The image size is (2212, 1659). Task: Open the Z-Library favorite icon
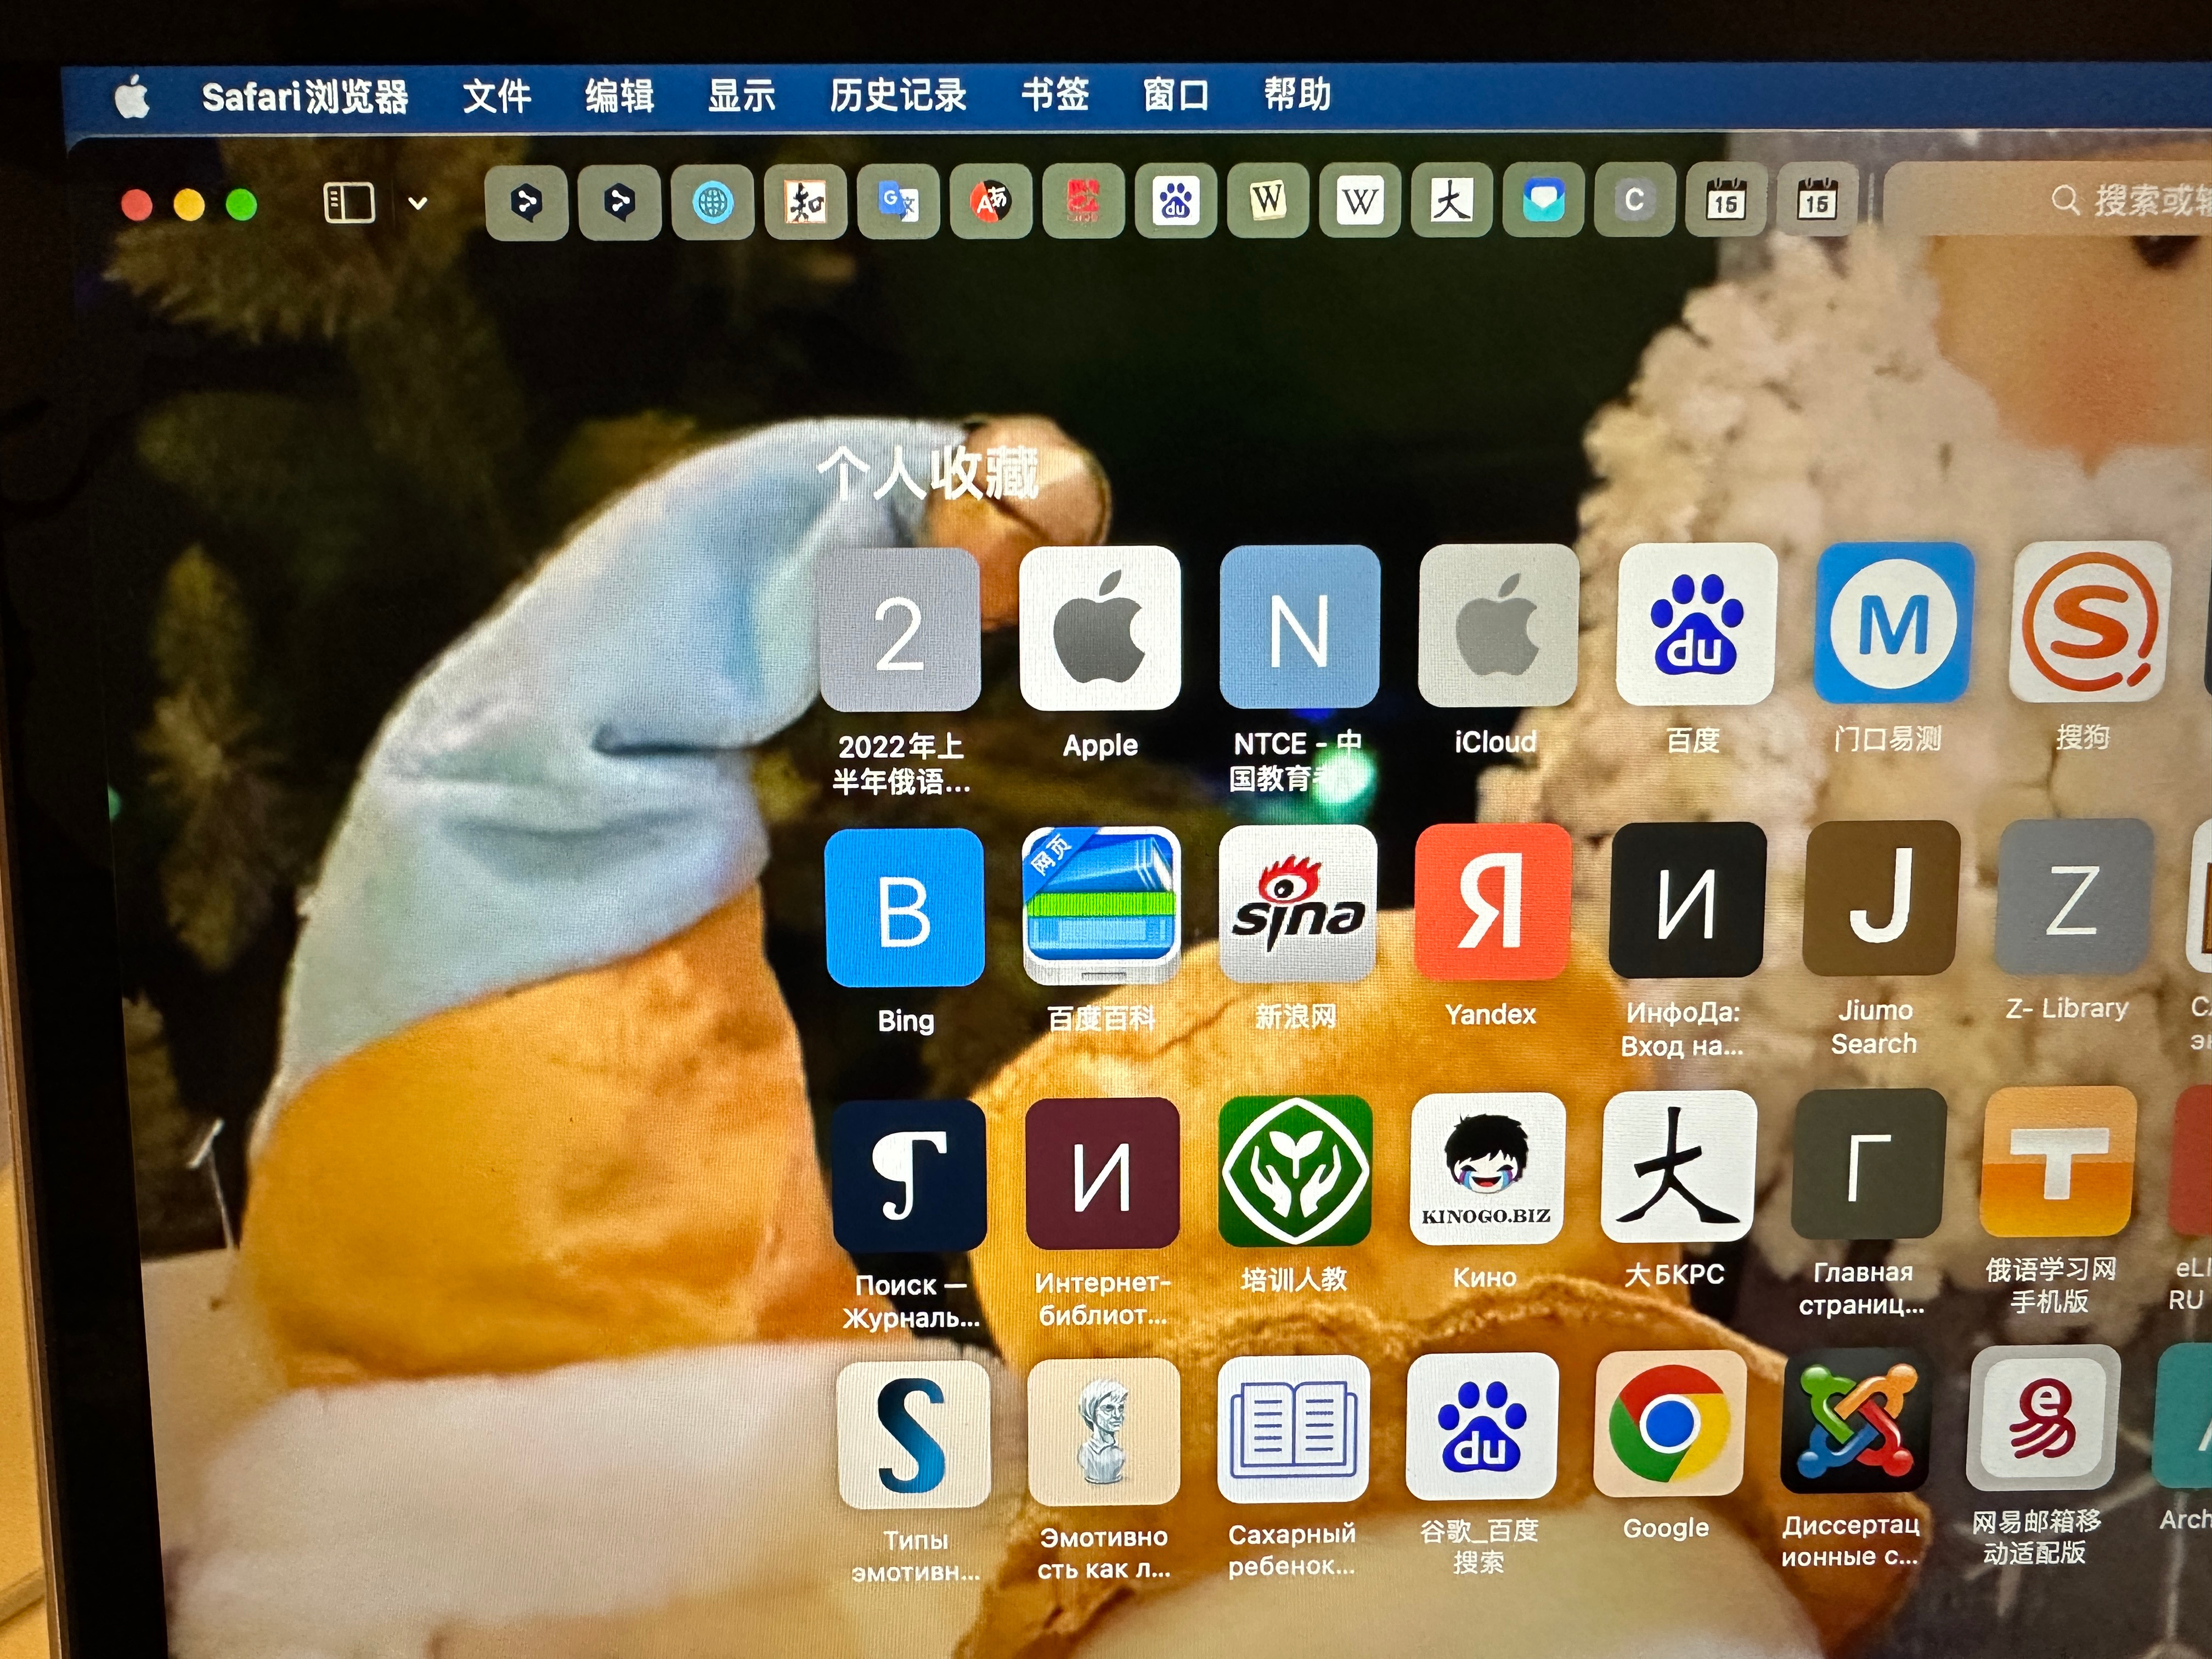tap(2073, 896)
